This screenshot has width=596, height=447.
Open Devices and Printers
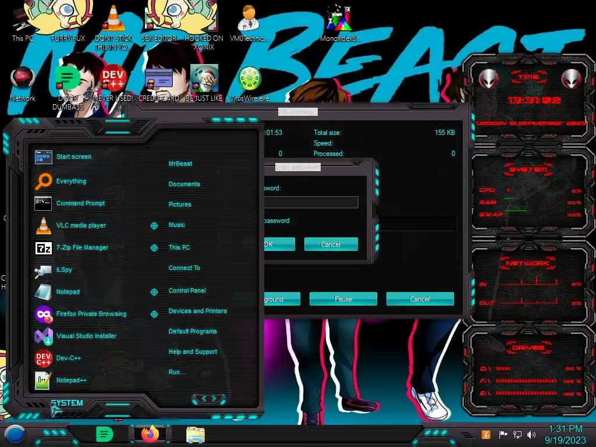pyautogui.click(x=198, y=311)
